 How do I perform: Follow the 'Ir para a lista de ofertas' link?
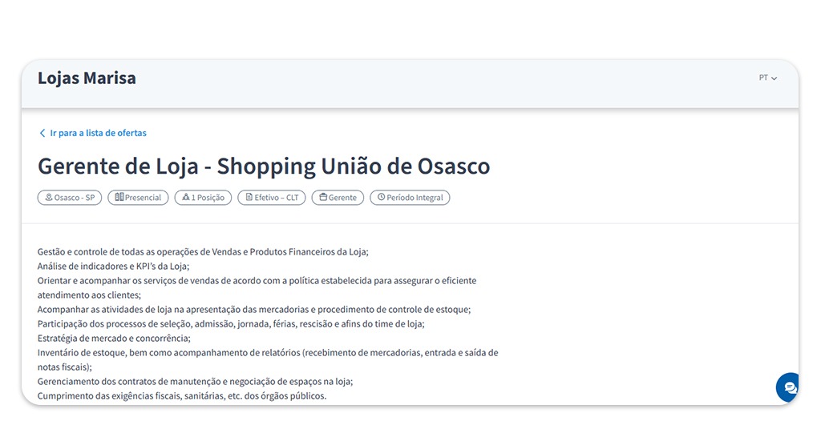(x=98, y=134)
